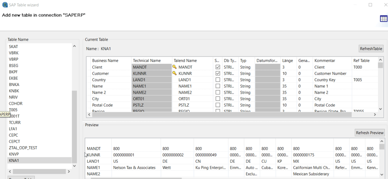The width and height of the screenshot is (388, 179).
Task: Click preview cell Mexican Subsiderary
Action: click(311, 174)
